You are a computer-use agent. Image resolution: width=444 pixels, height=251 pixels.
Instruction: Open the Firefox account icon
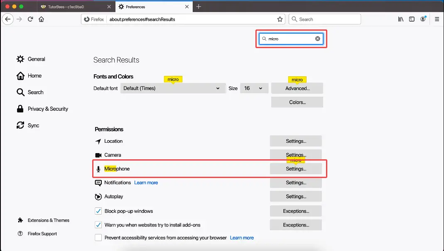[x=423, y=19]
